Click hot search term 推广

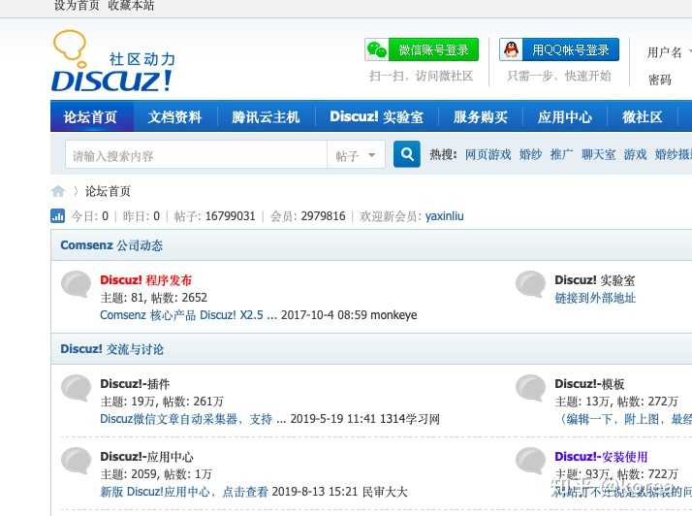pos(561,154)
